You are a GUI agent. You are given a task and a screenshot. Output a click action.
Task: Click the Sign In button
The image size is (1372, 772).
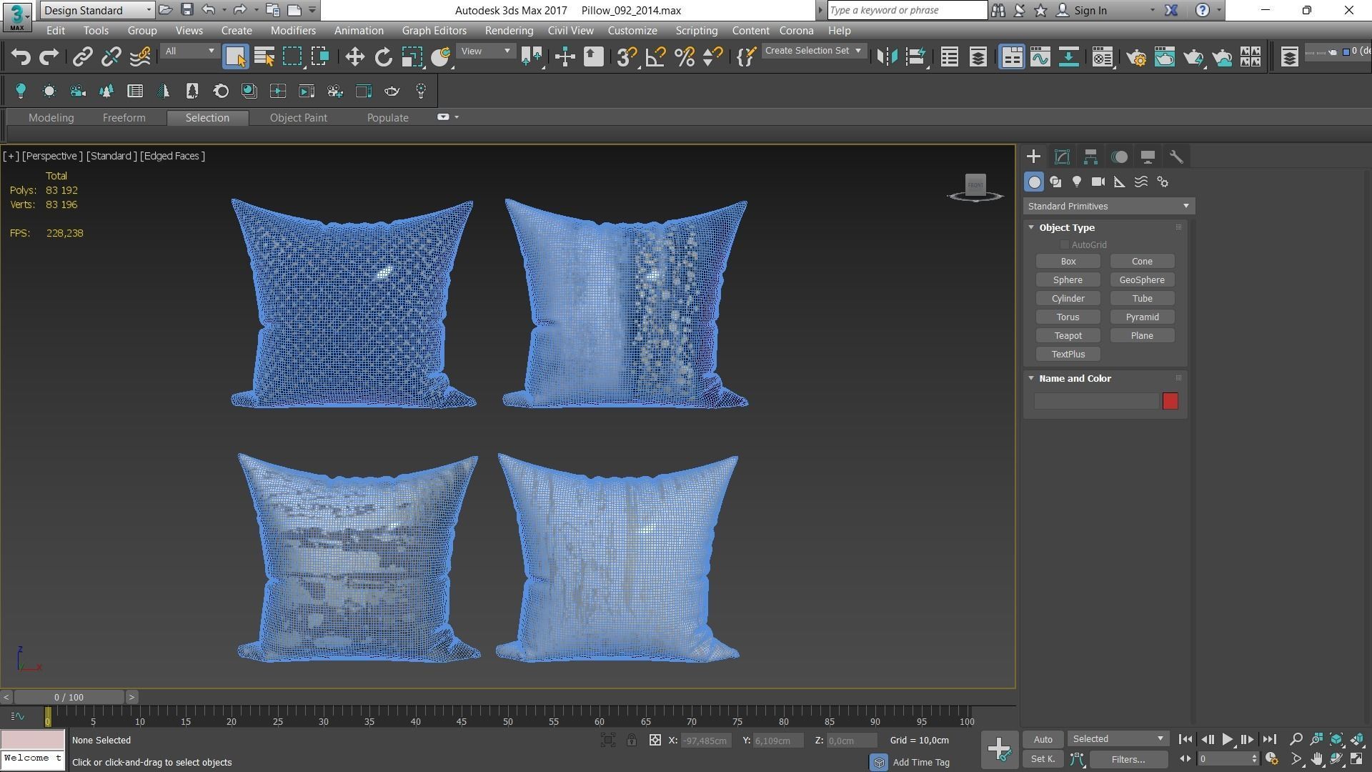[1081, 11]
